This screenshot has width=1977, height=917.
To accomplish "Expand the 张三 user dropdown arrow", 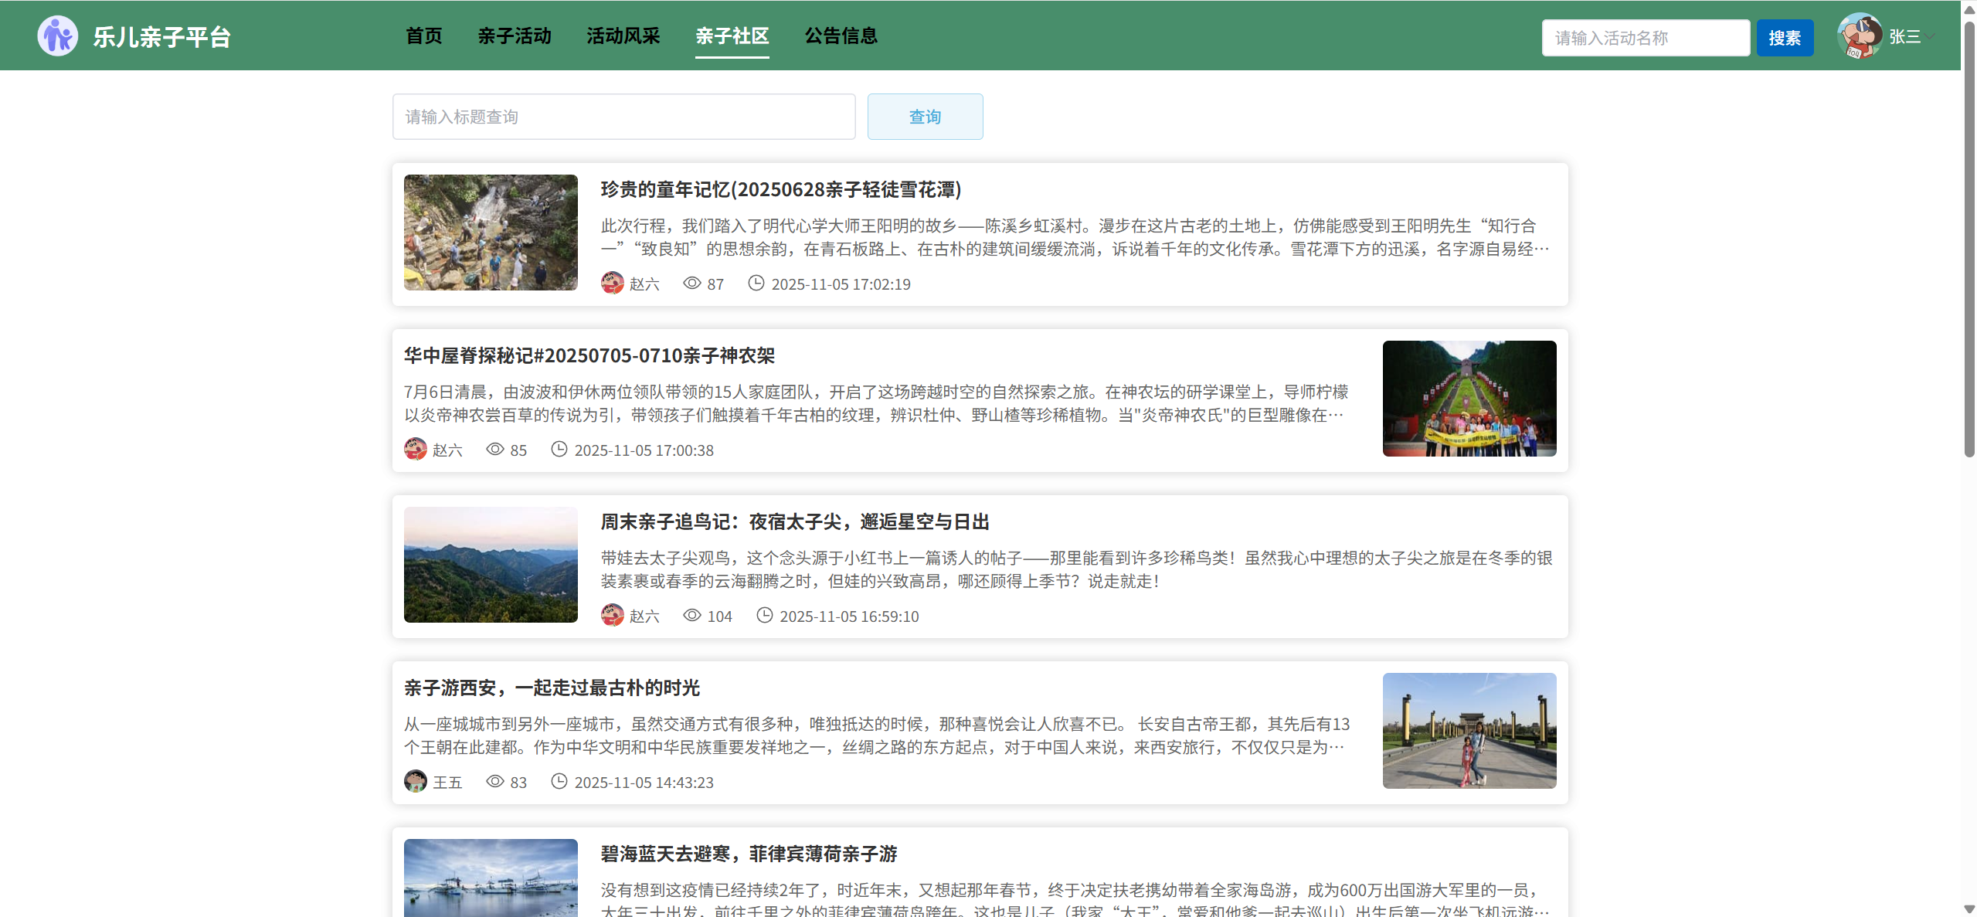I will tap(1931, 36).
